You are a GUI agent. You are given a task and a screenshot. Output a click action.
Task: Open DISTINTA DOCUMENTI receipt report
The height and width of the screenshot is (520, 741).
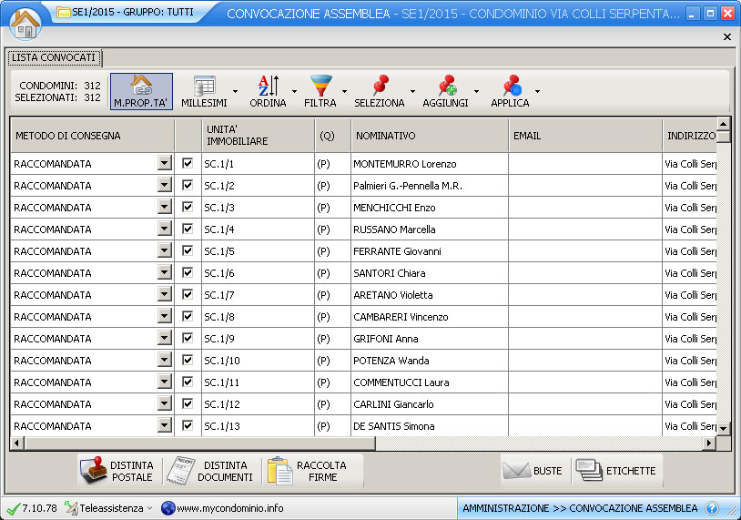point(211,471)
